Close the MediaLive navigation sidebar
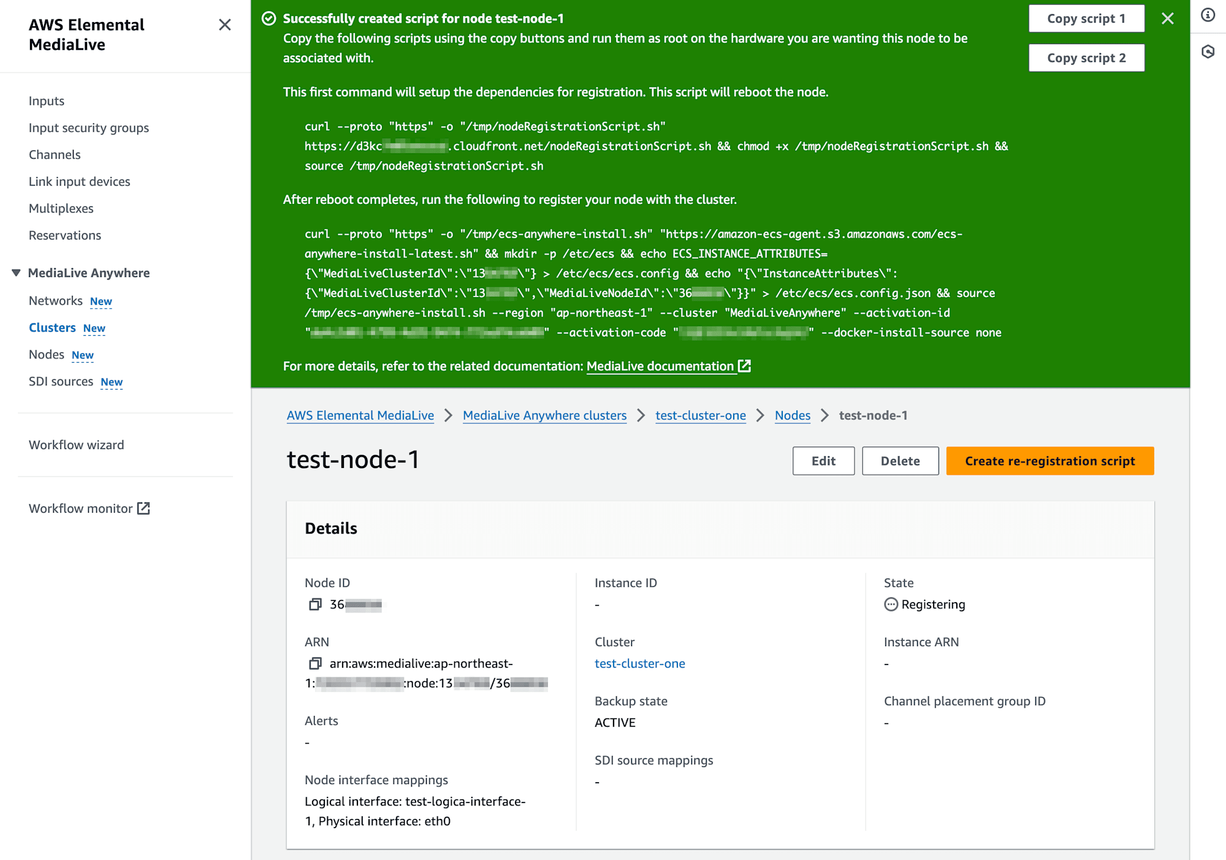The width and height of the screenshot is (1226, 860). click(x=225, y=25)
